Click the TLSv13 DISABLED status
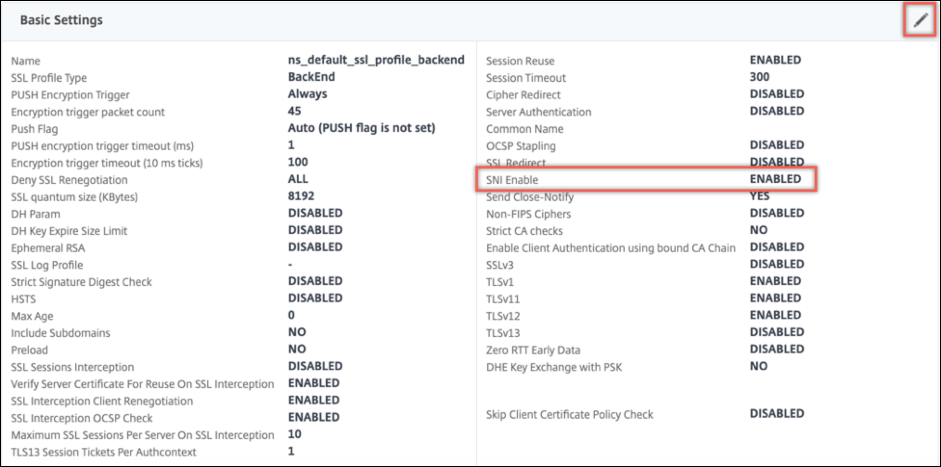Image resolution: width=941 pixels, height=467 pixels. 777,332
